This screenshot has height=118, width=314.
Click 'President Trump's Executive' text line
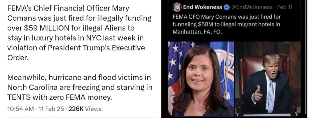(x=76, y=48)
